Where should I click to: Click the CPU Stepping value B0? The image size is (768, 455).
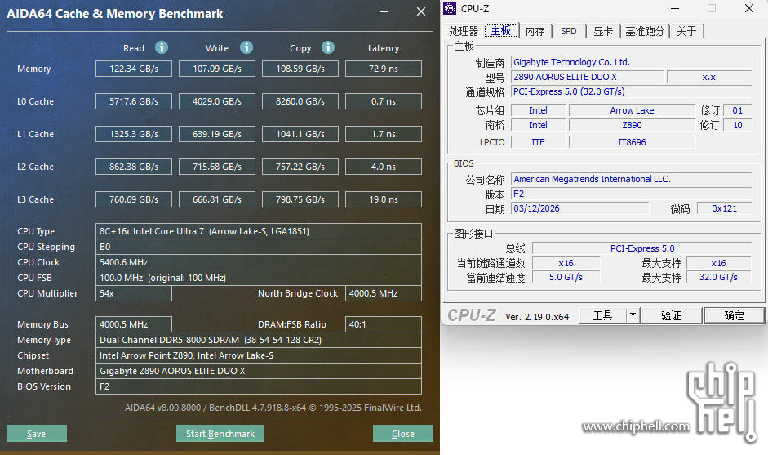click(259, 247)
